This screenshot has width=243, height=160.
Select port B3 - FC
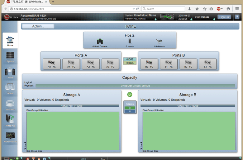pyautogui.click(x=208, y=64)
